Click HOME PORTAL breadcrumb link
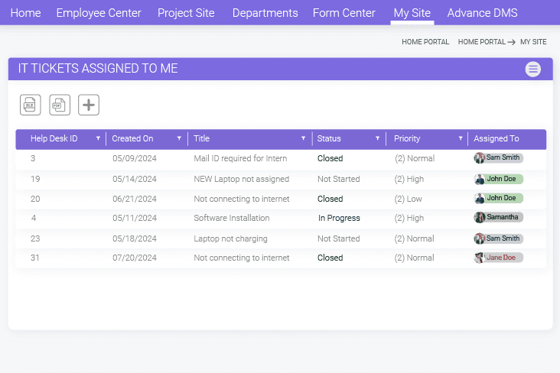This screenshot has height=373, width=560. (x=425, y=42)
